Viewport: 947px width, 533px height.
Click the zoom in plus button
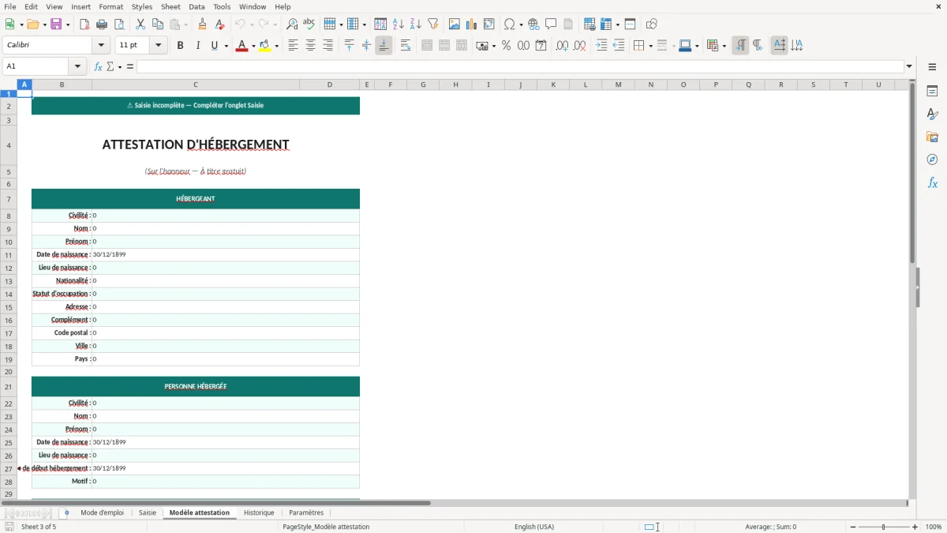[x=915, y=527]
